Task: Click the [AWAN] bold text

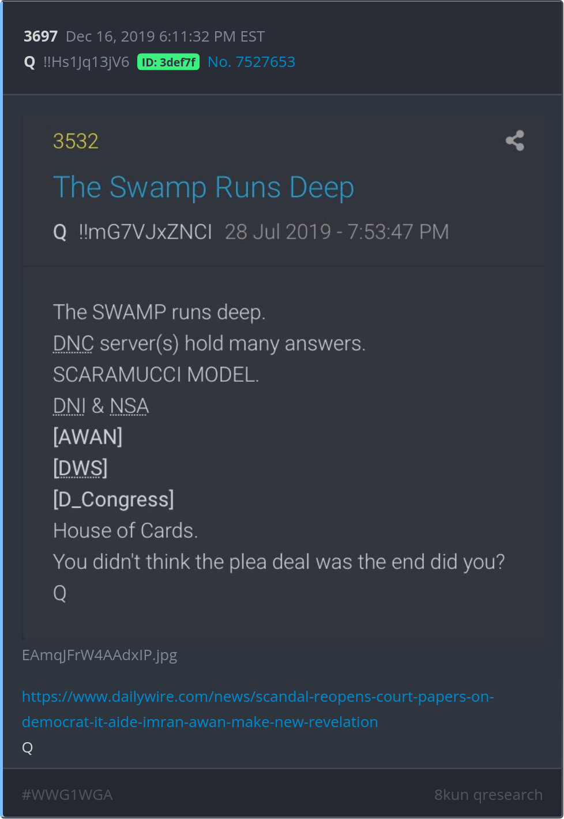Action: tap(88, 437)
